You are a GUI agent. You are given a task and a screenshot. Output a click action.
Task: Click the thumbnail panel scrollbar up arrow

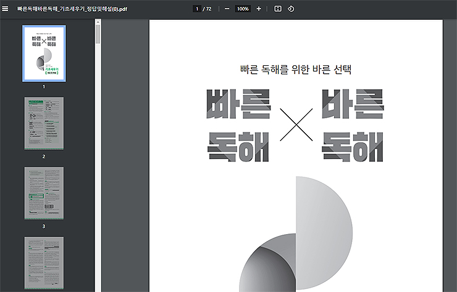(x=98, y=22)
